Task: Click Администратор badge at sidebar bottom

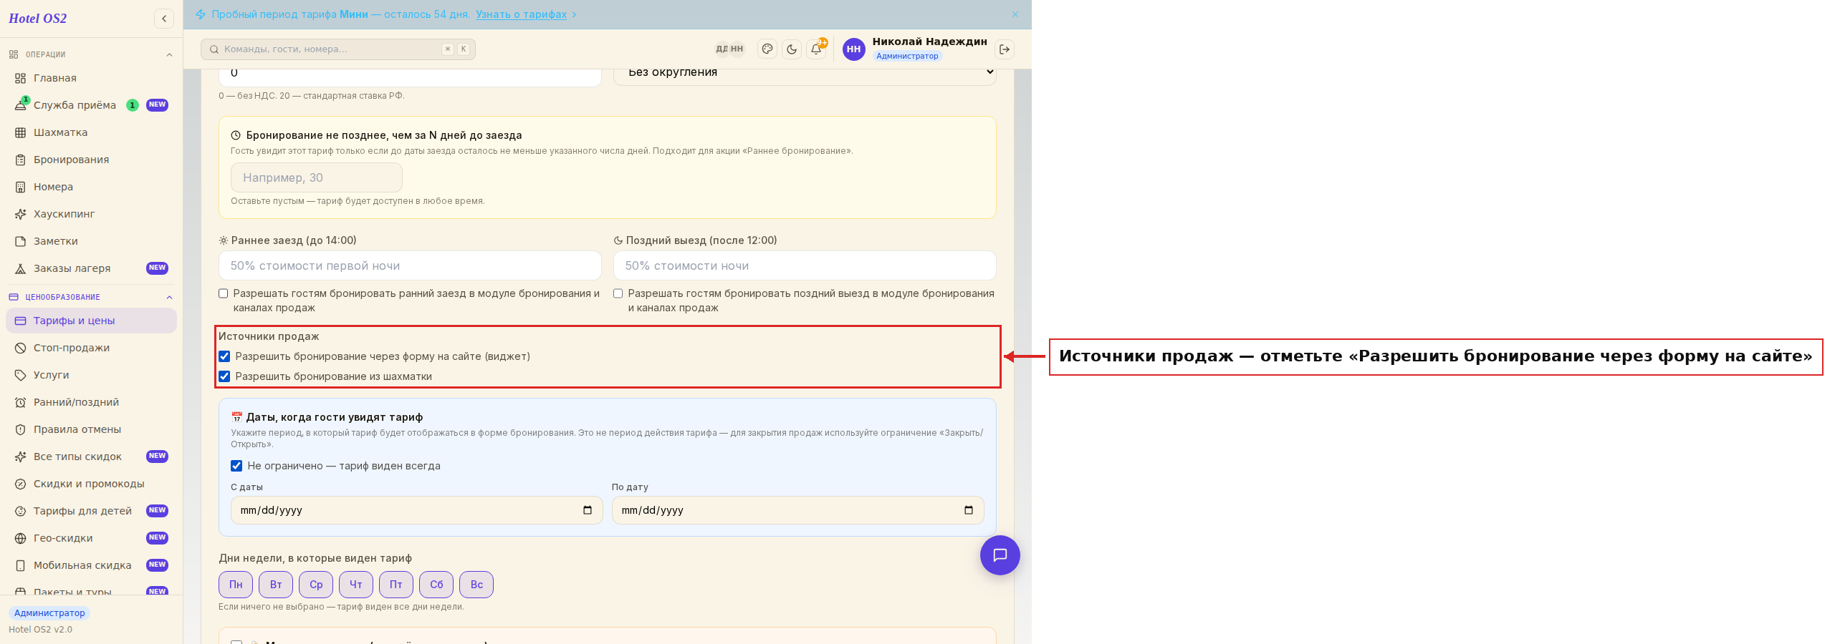Action: pyautogui.click(x=49, y=613)
